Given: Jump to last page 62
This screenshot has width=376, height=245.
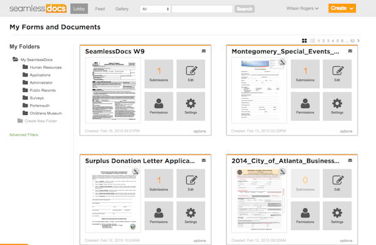Looking at the screenshot, I should (x=352, y=41).
